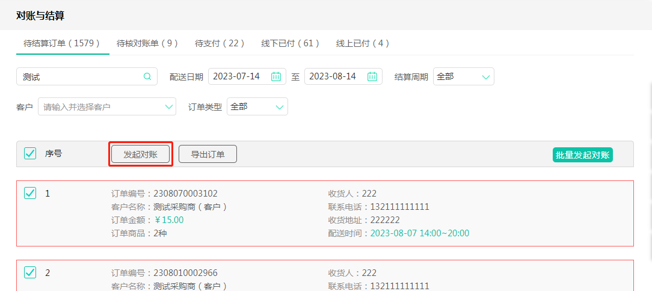Click the 发起对账 button

[140, 154]
